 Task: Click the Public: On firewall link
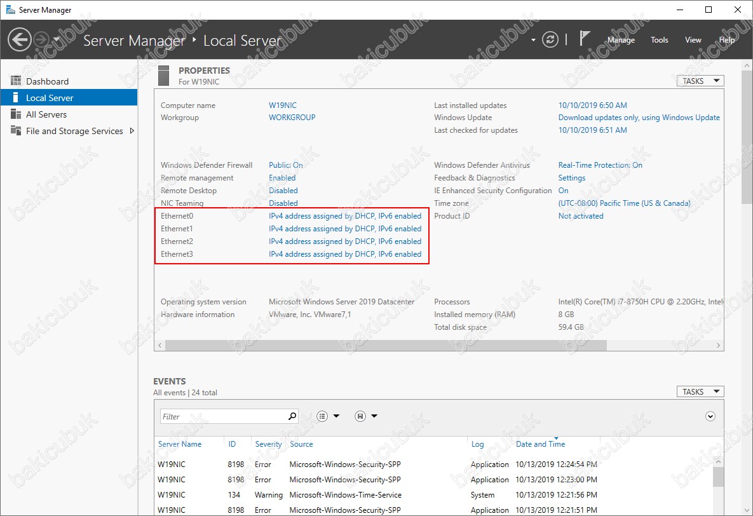point(286,165)
